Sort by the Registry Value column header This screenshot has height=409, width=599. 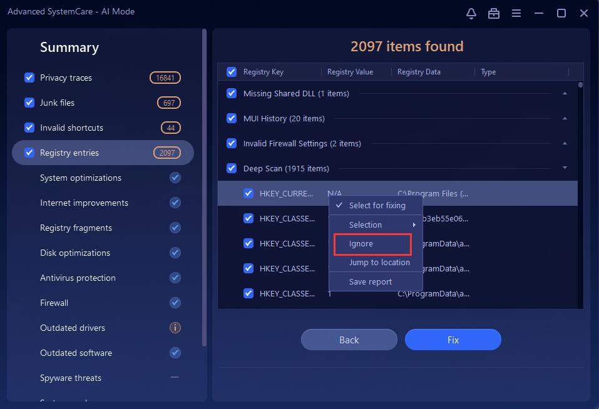(x=350, y=72)
